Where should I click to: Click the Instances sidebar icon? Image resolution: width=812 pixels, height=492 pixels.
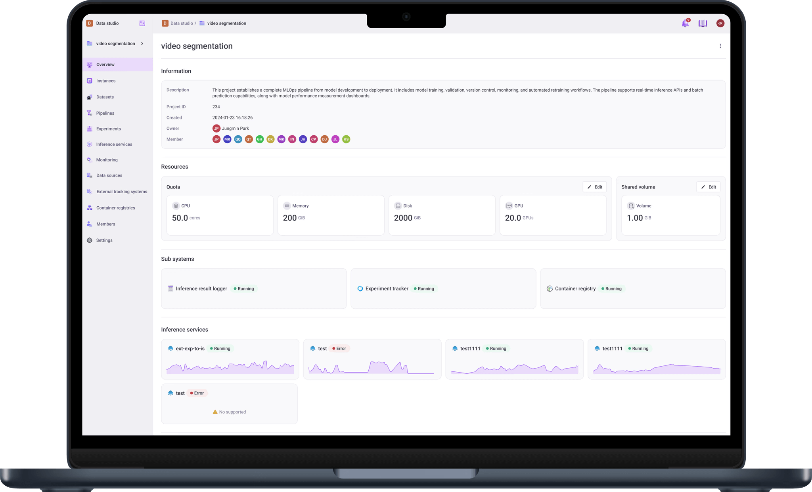[x=90, y=81]
